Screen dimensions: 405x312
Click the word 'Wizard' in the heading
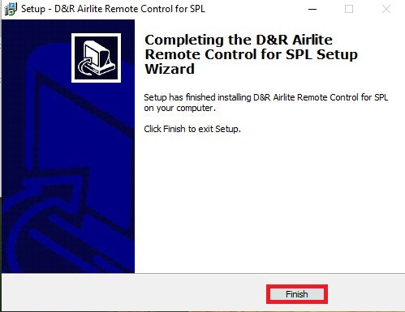[x=170, y=69]
